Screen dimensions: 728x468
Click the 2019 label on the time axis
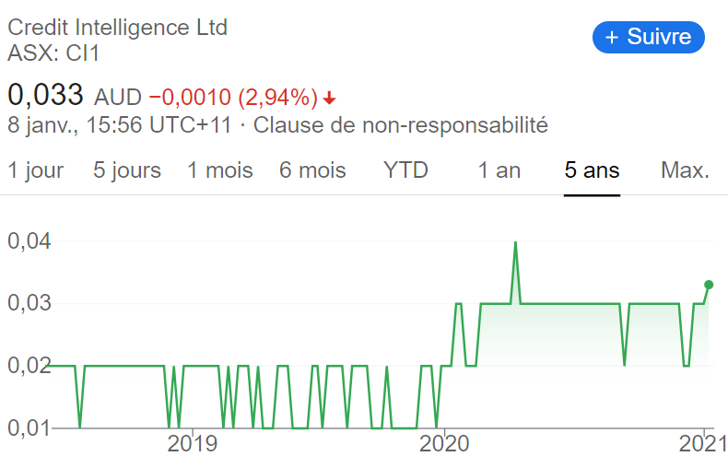tap(192, 444)
